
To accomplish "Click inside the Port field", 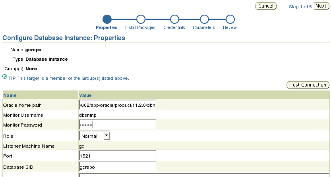I will (x=117, y=156).
